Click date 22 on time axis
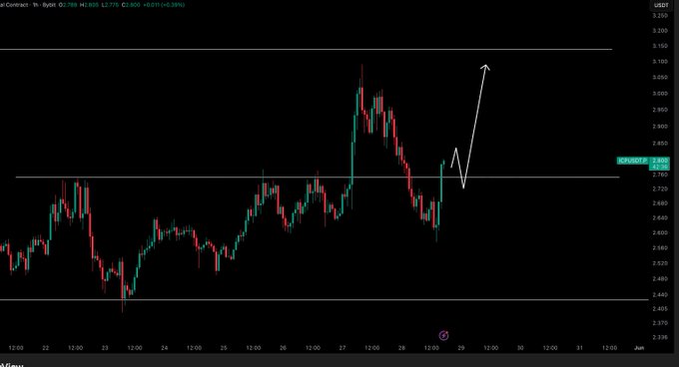 [x=46, y=347]
